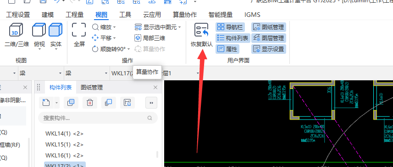Open the 算量协作 ribbon tab
The image size is (393, 167).
click(x=185, y=15)
